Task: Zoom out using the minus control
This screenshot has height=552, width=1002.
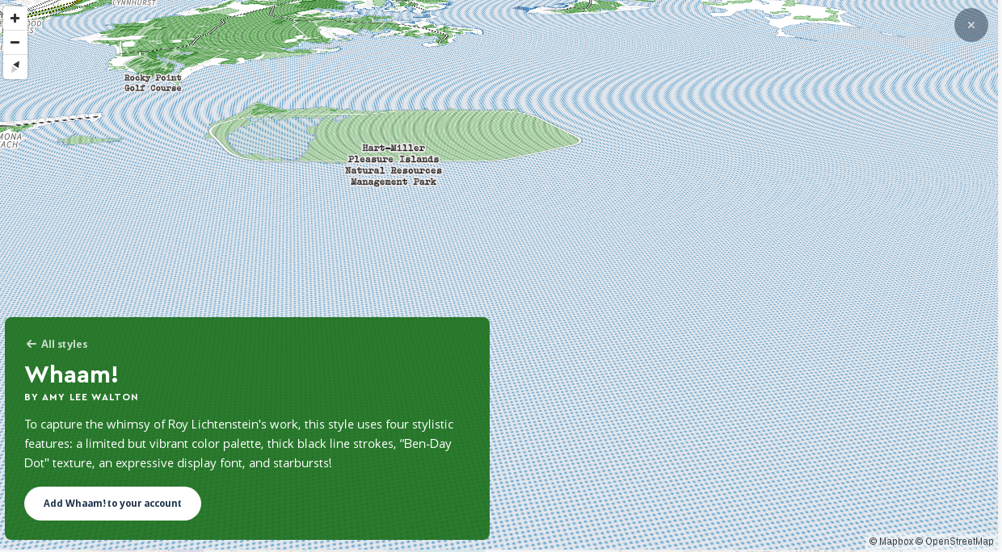Action: (x=15, y=42)
